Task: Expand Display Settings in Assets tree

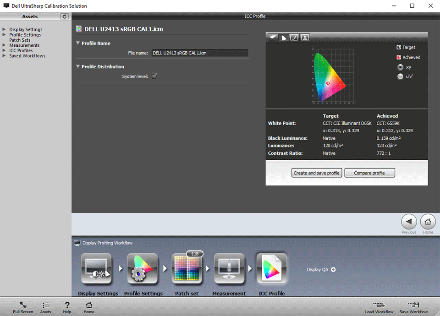Action: click(x=4, y=29)
